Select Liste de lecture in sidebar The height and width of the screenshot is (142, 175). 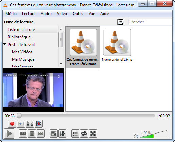[32, 30]
